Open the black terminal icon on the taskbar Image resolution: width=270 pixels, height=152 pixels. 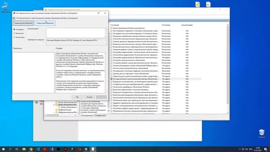point(58,149)
